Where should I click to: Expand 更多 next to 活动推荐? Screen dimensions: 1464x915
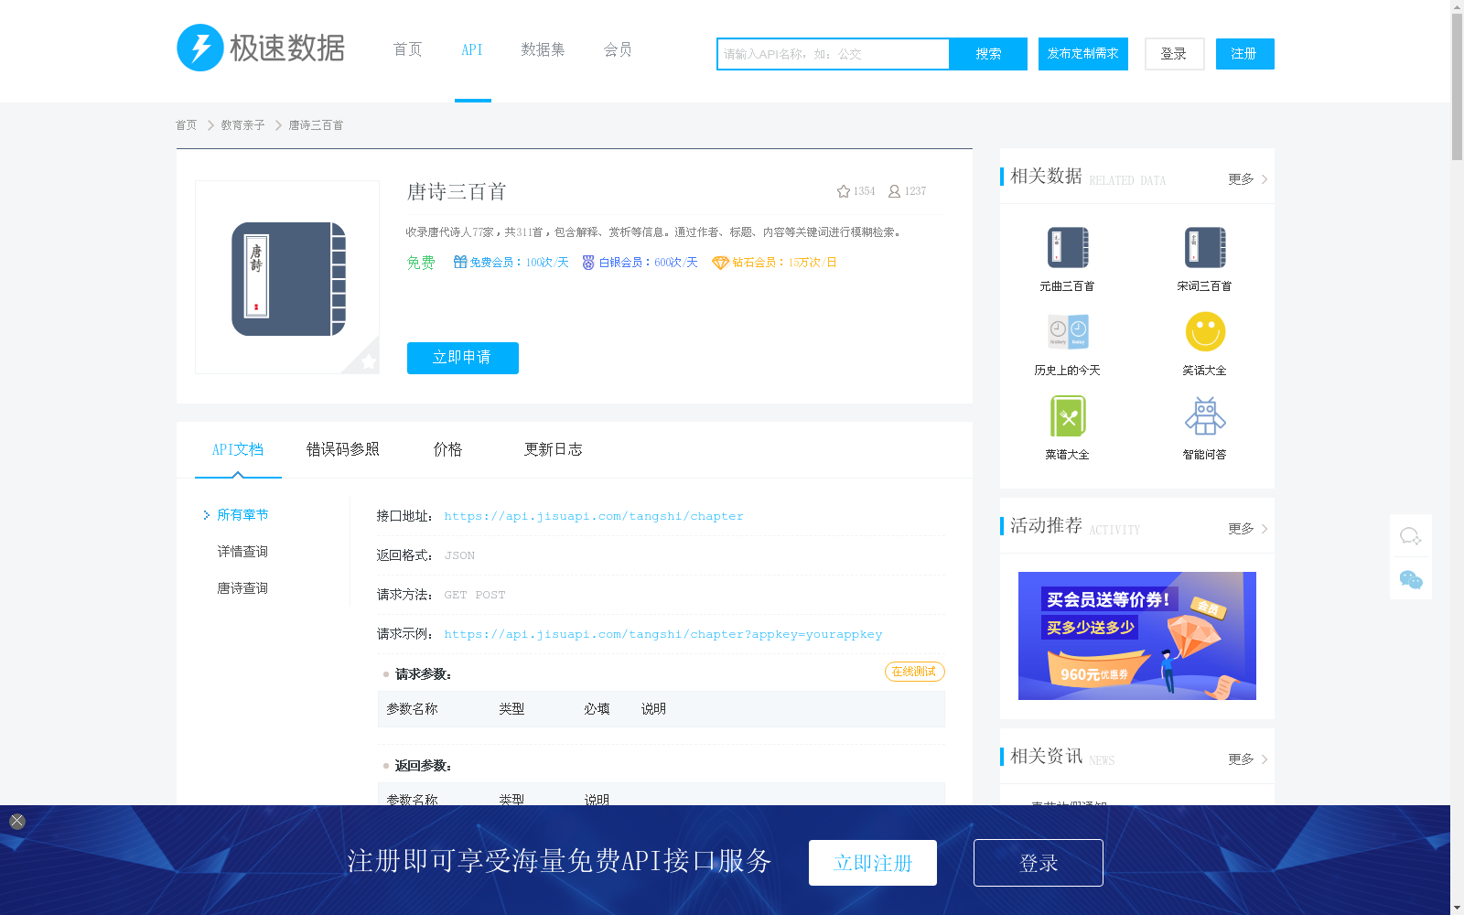click(1241, 528)
